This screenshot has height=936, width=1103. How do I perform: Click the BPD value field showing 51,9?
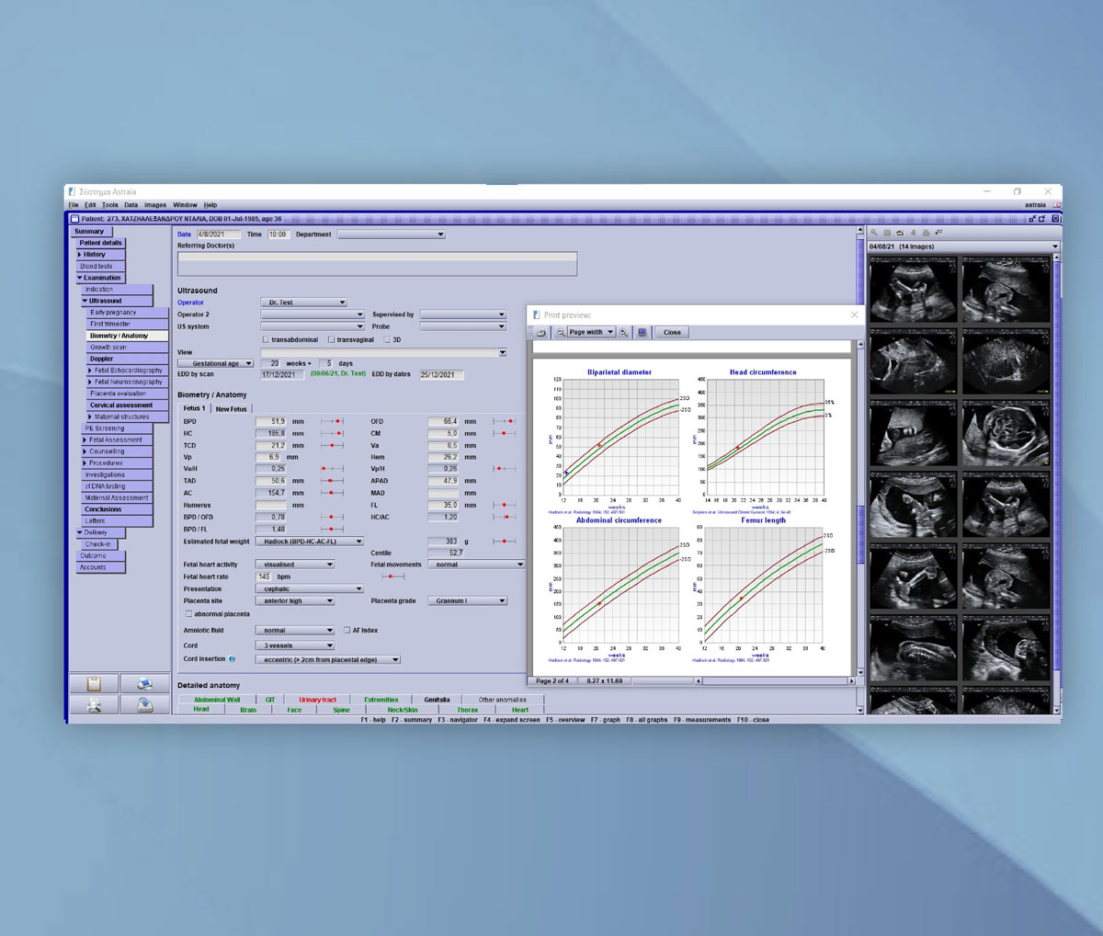tap(272, 421)
